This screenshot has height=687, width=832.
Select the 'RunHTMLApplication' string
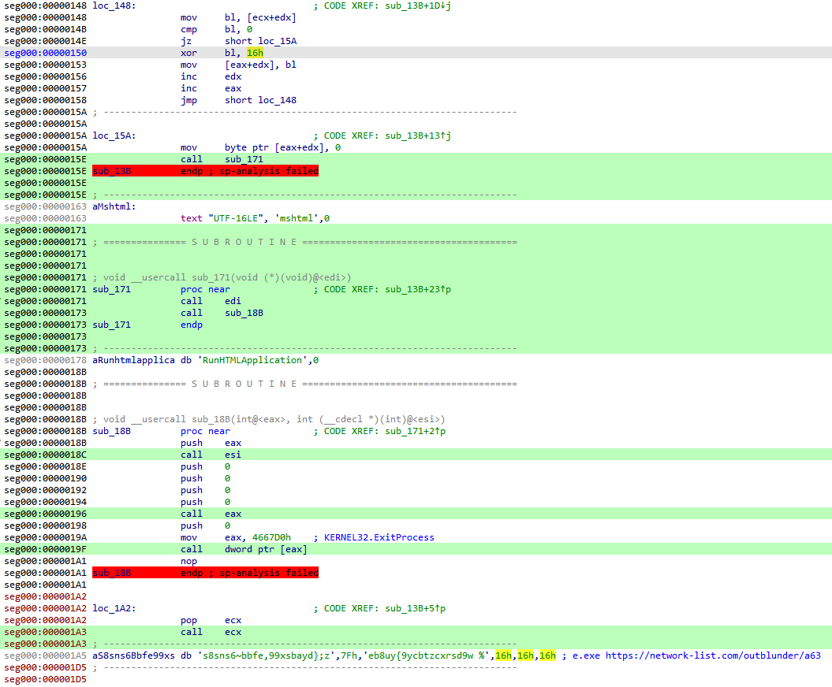(x=252, y=361)
